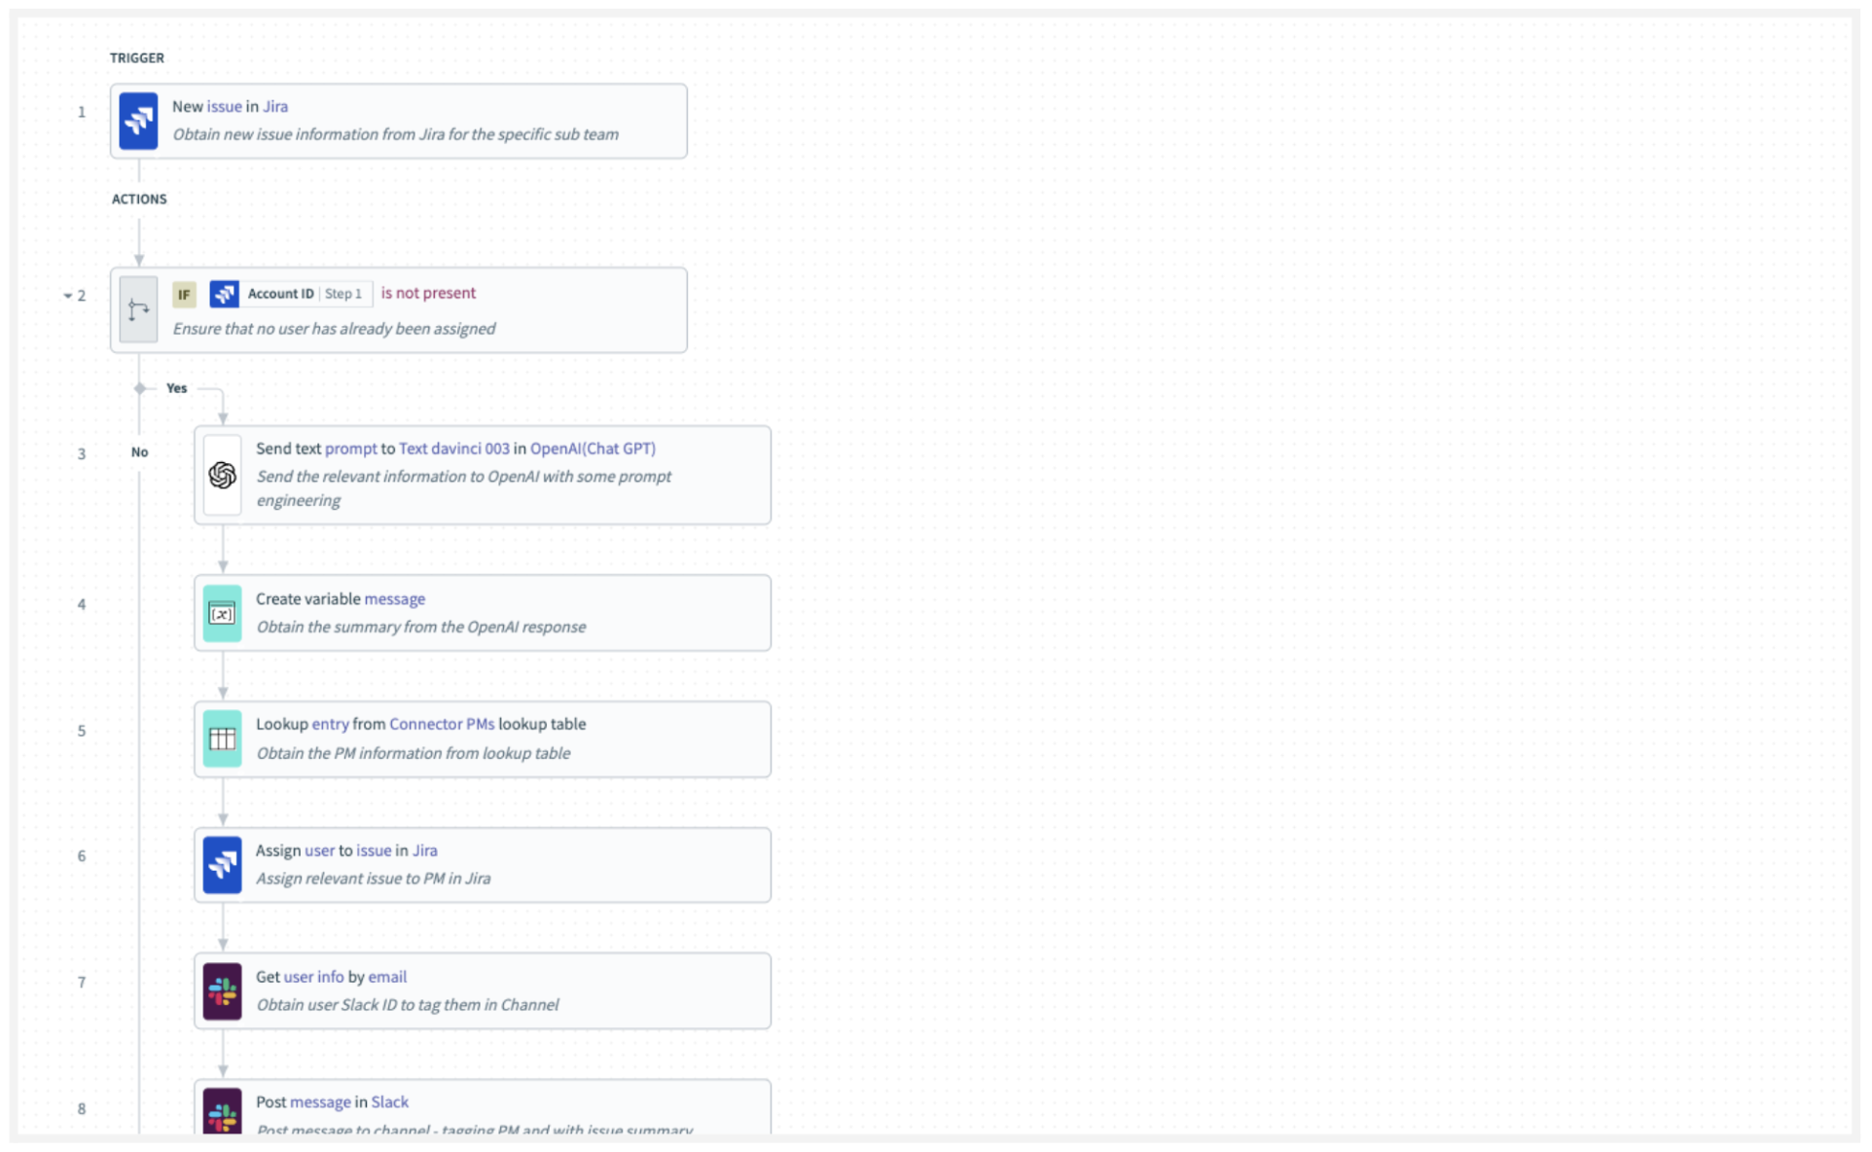Open the Connector PMs lookup table link
1872x1152 pixels.
pos(441,724)
